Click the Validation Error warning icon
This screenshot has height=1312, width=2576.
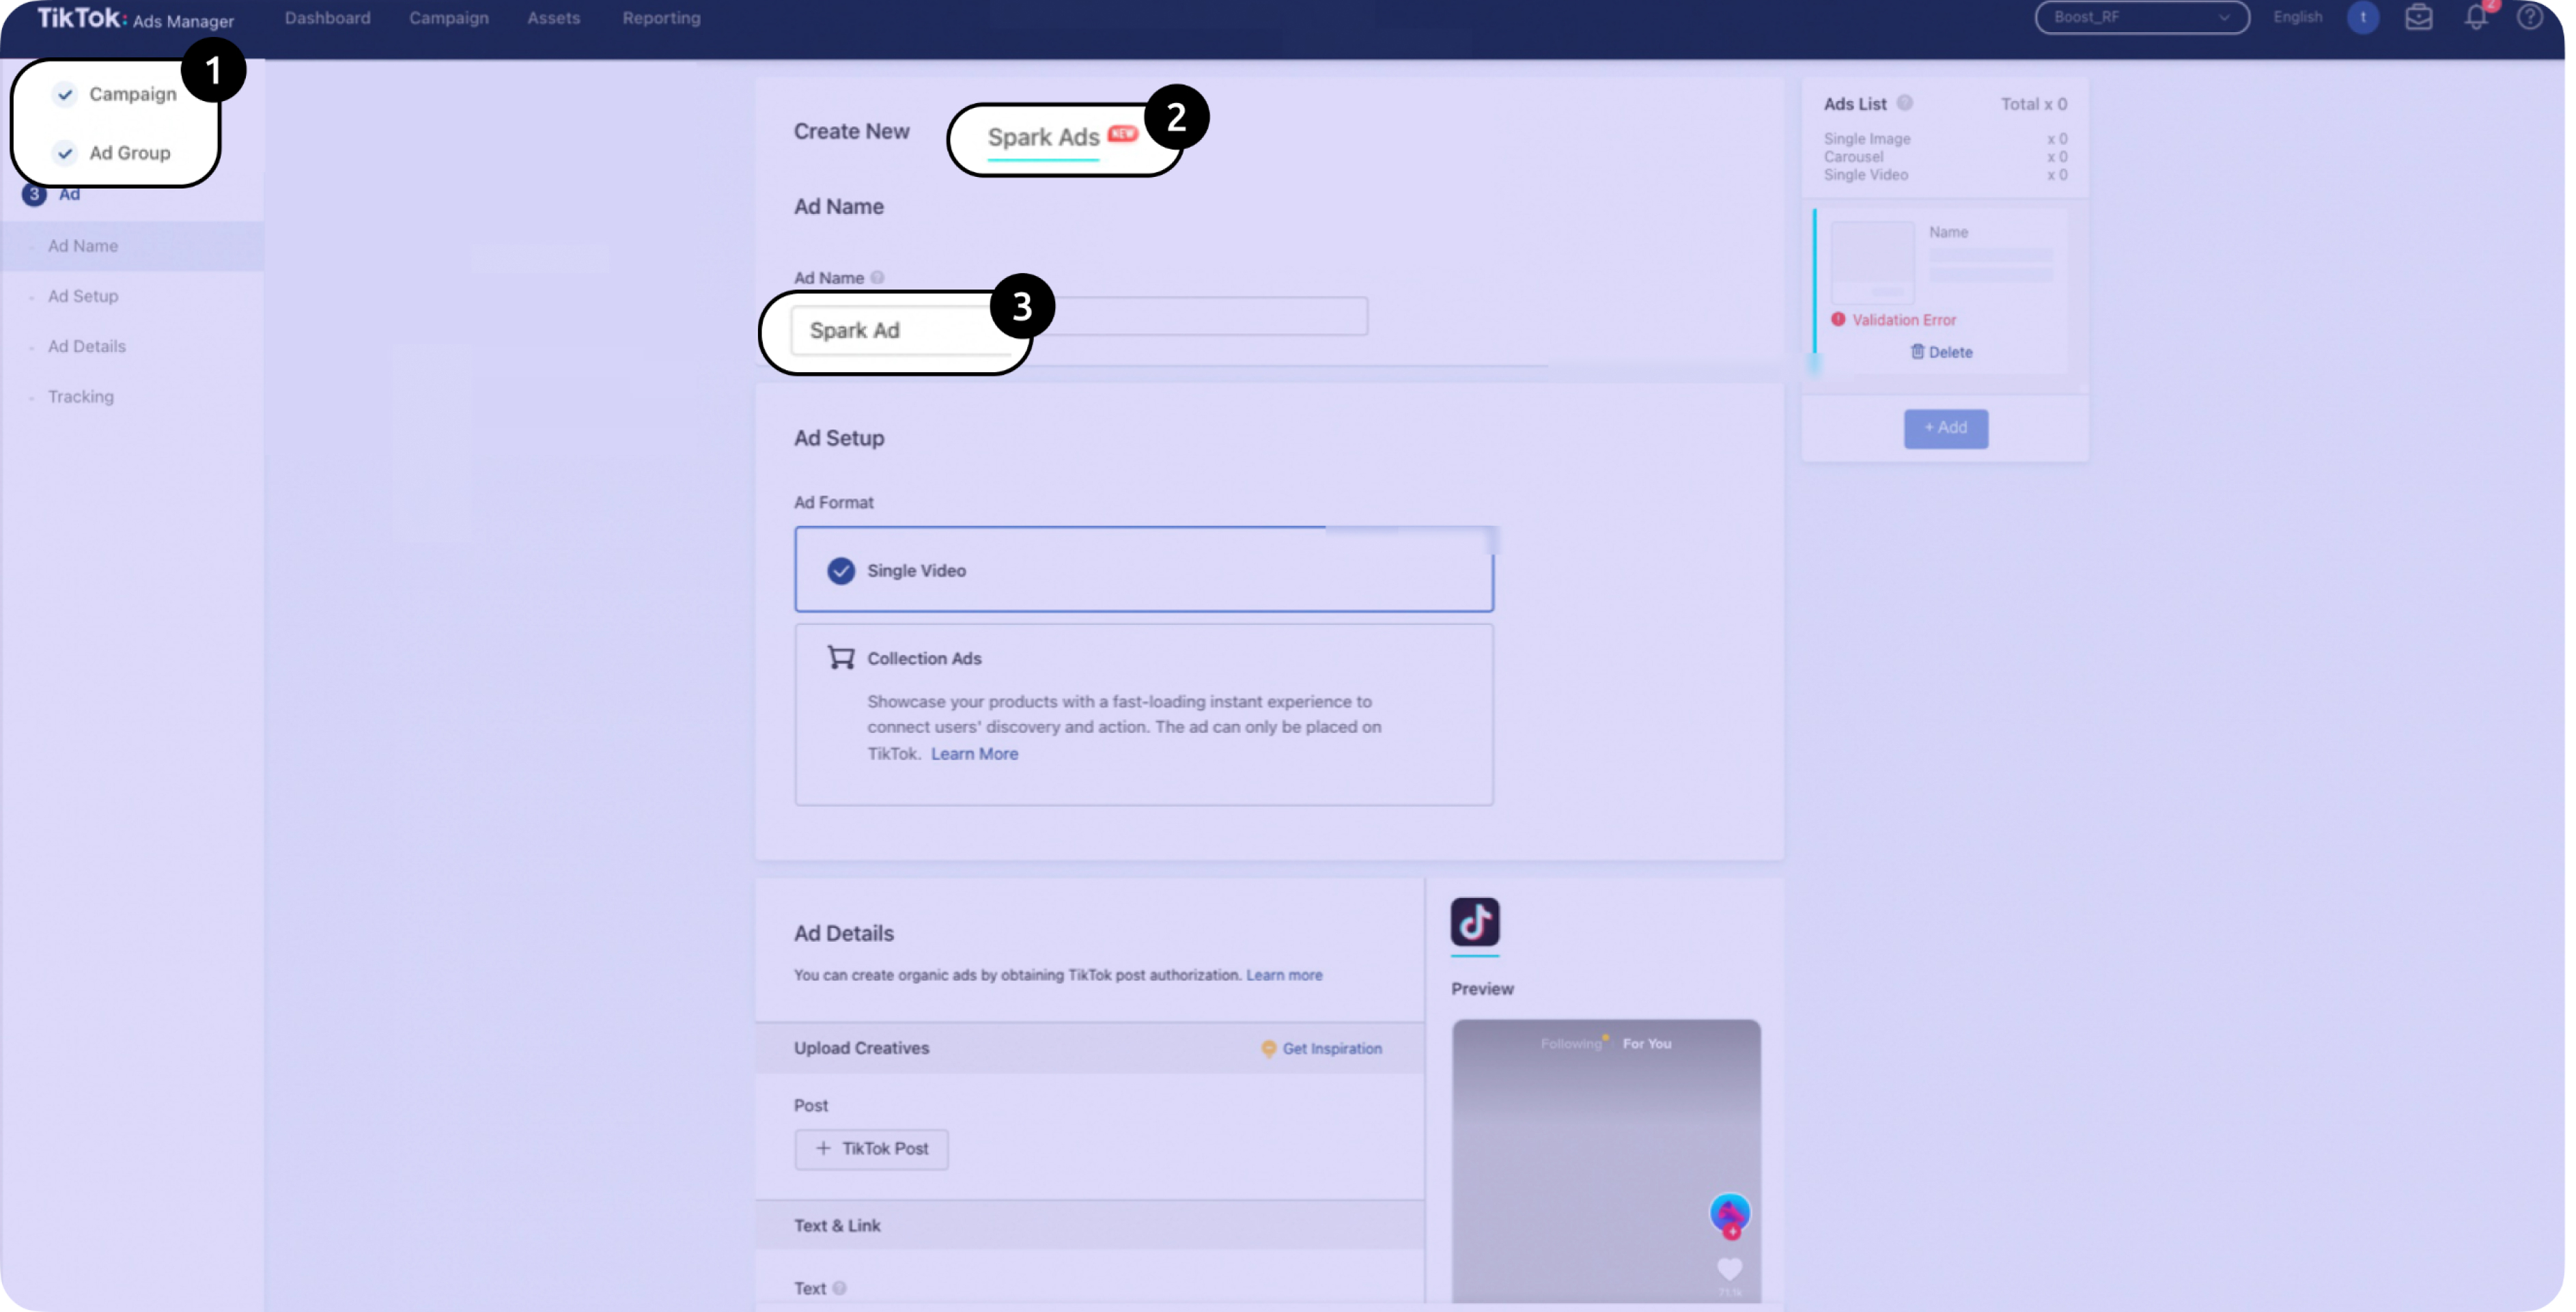tap(1837, 320)
